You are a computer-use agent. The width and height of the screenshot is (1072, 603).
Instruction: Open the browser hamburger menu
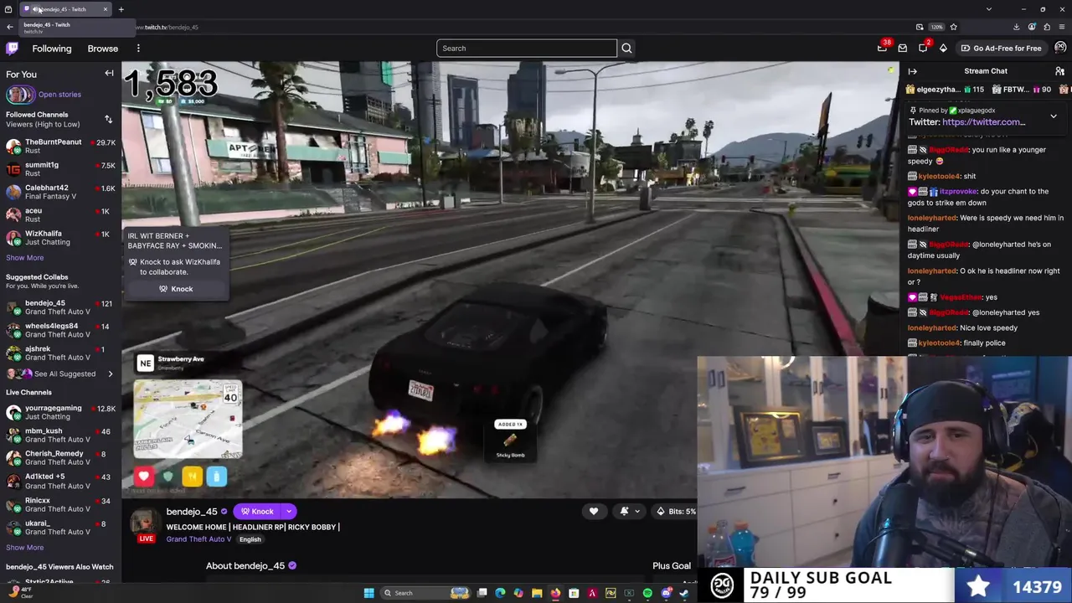point(1062,27)
